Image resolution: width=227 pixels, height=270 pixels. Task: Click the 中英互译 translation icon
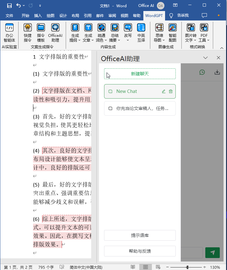[141, 33]
